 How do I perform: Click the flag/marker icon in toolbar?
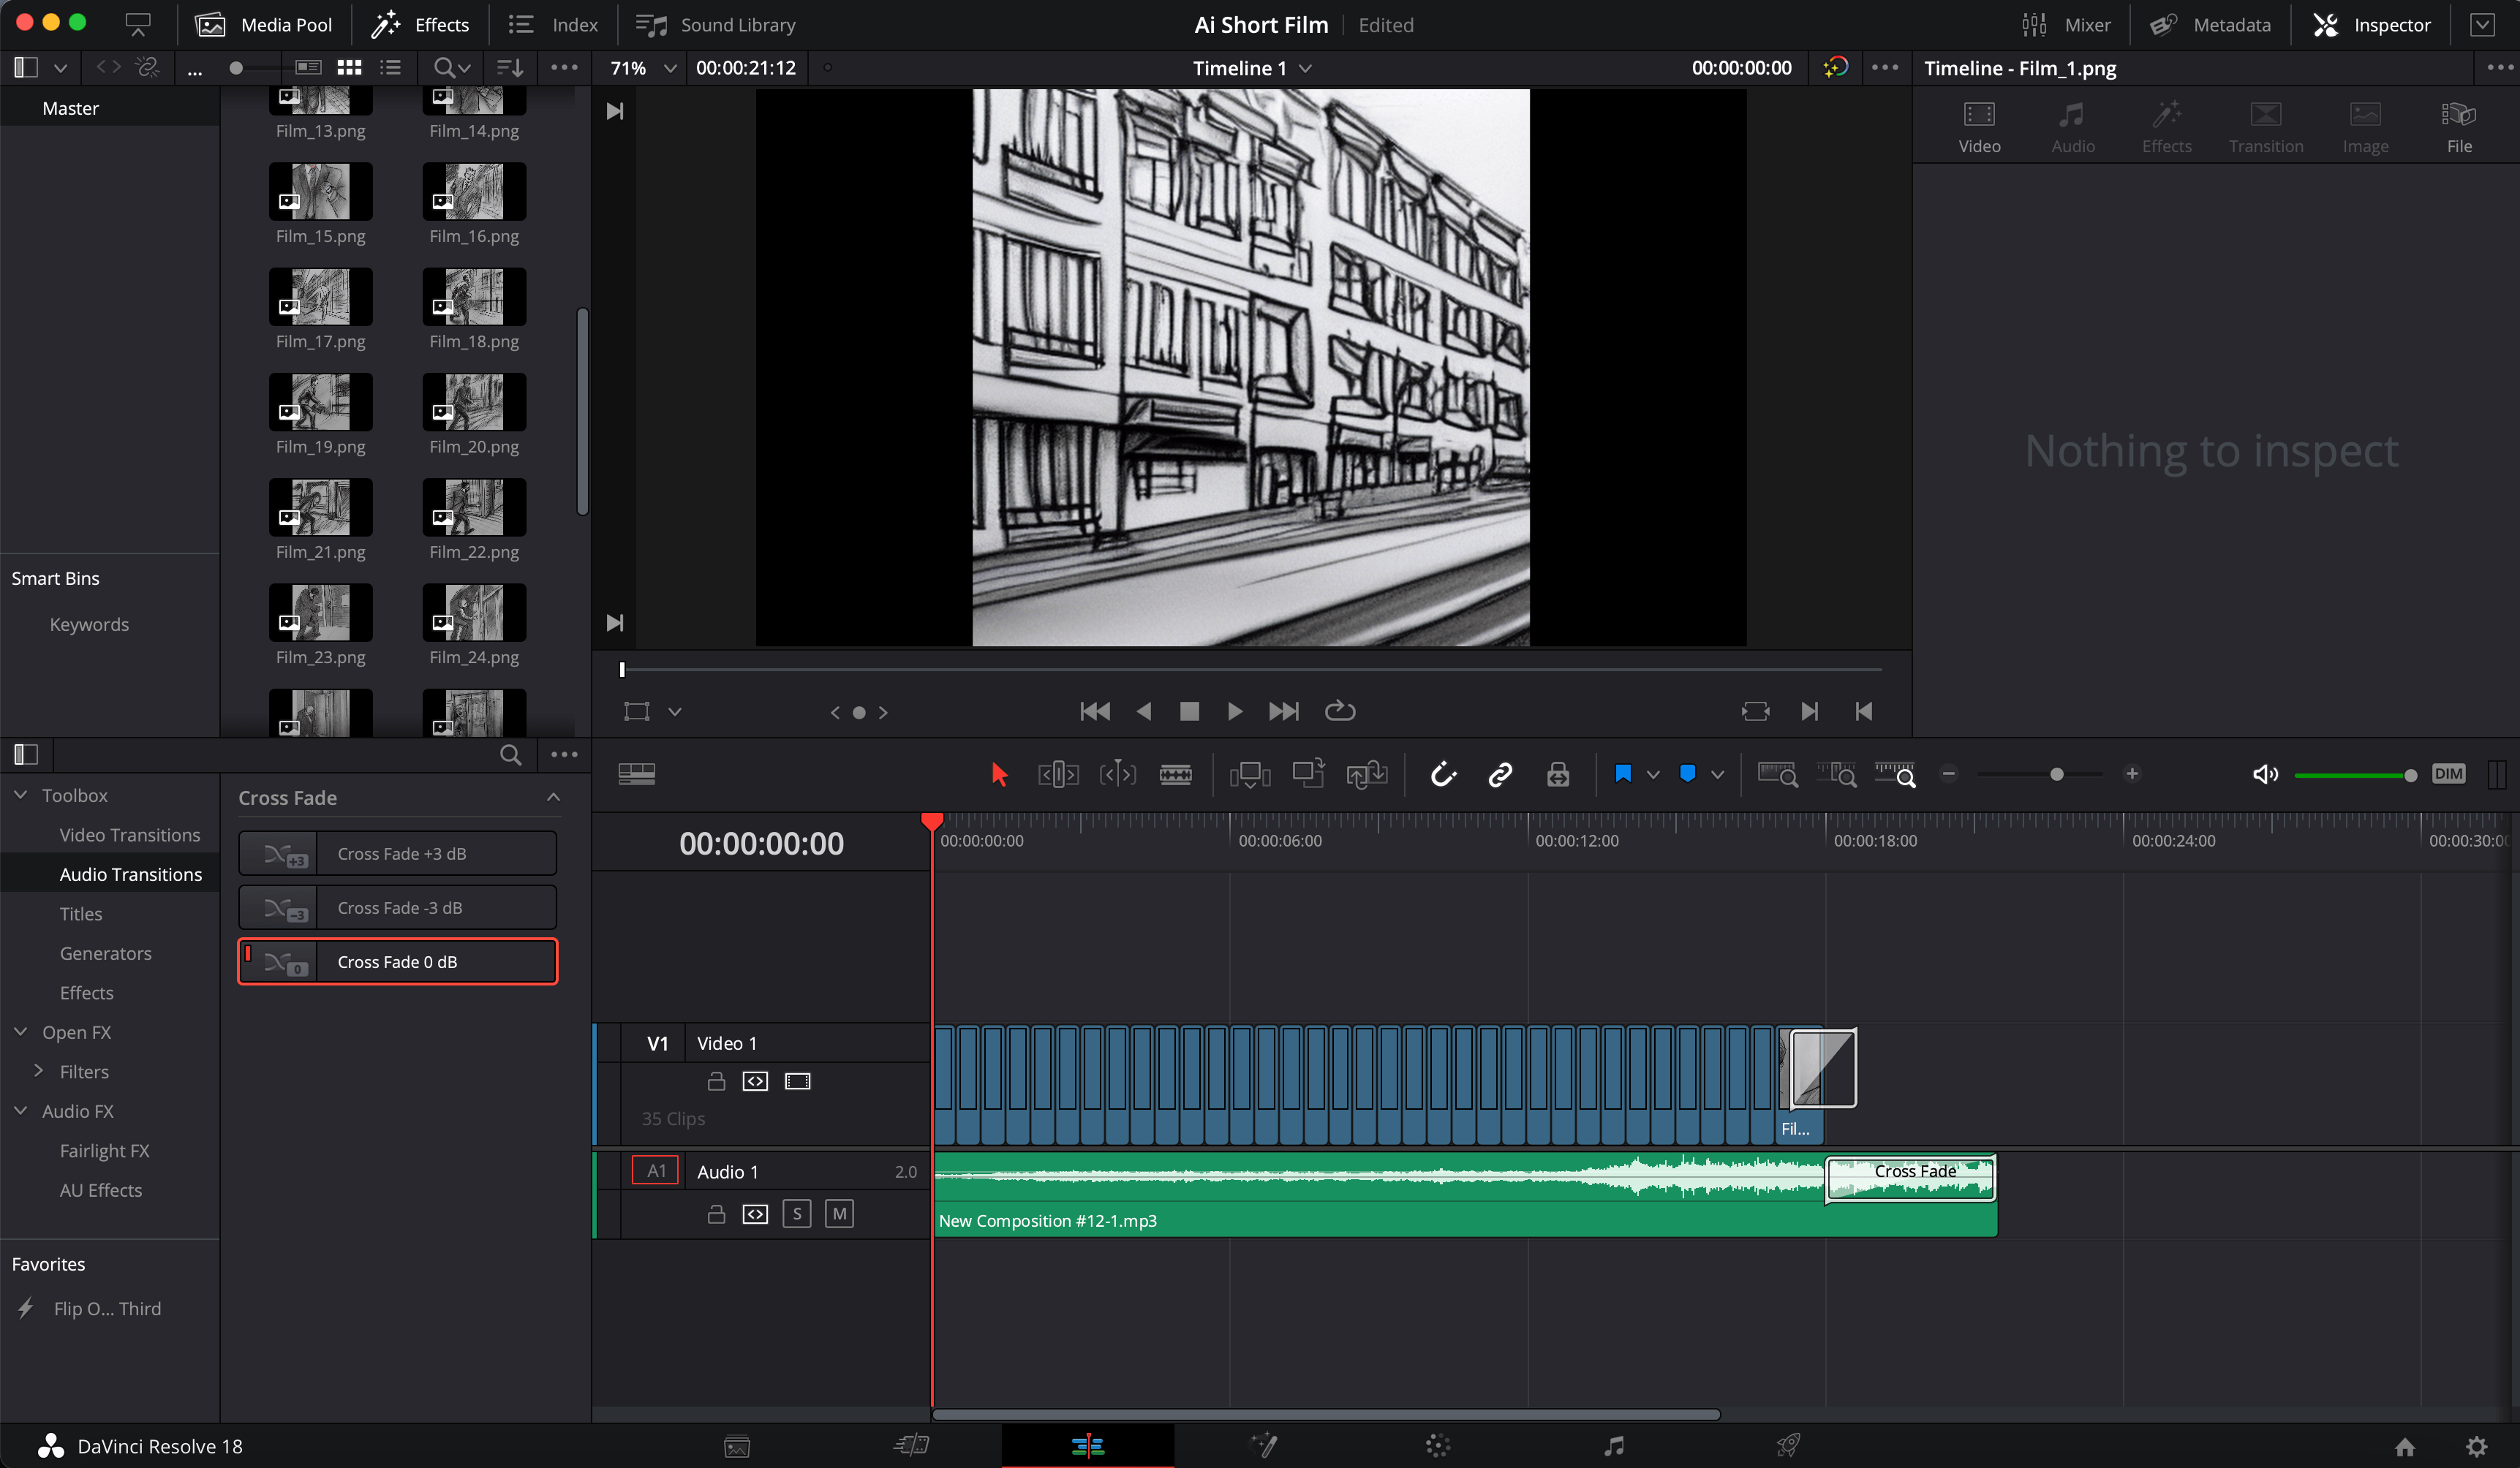(1622, 774)
